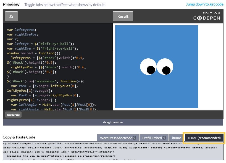Click the 'mousemove' handler code line
The width and height of the screenshot is (226, 163).
click(45, 81)
